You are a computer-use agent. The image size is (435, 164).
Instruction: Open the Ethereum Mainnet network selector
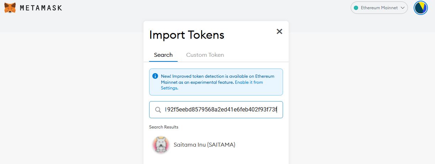point(379,8)
